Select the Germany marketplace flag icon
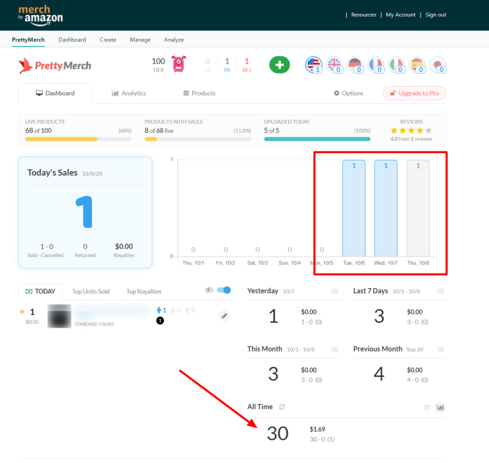Viewport: 489px width, 463px height. click(x=355, y=65)
